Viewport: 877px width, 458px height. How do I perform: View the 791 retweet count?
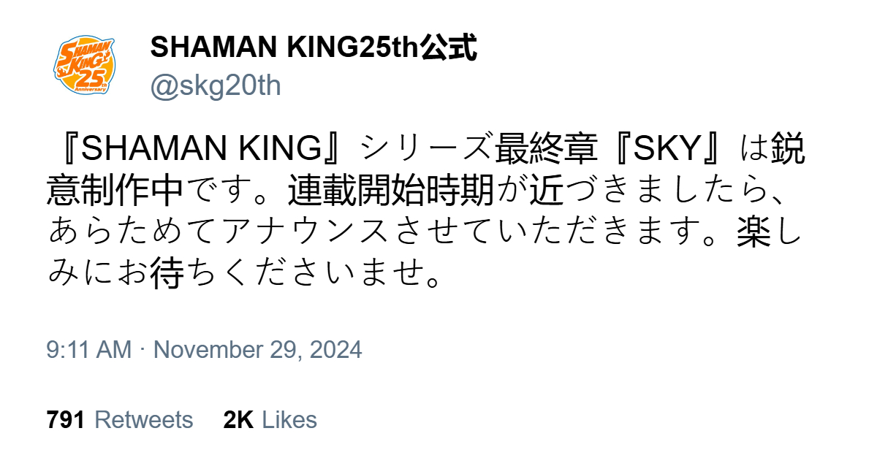(x=66, y=420)
